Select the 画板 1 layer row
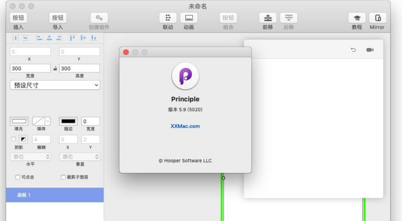The height and width of the screenshot is (221, 402). pyautogui.click(x=55, y=195)
